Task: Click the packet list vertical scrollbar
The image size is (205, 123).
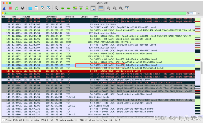Action: point(202,67)
